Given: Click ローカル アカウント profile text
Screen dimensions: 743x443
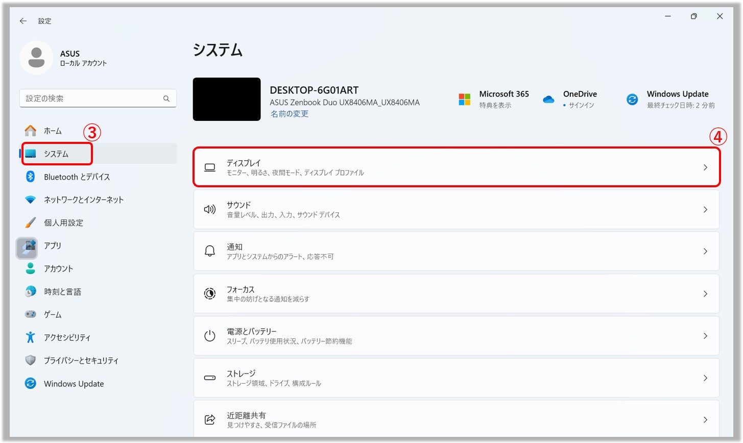Looking at the screenshot, I should tap(83, 63).
